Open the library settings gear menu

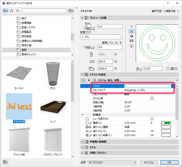click(71, 11)
